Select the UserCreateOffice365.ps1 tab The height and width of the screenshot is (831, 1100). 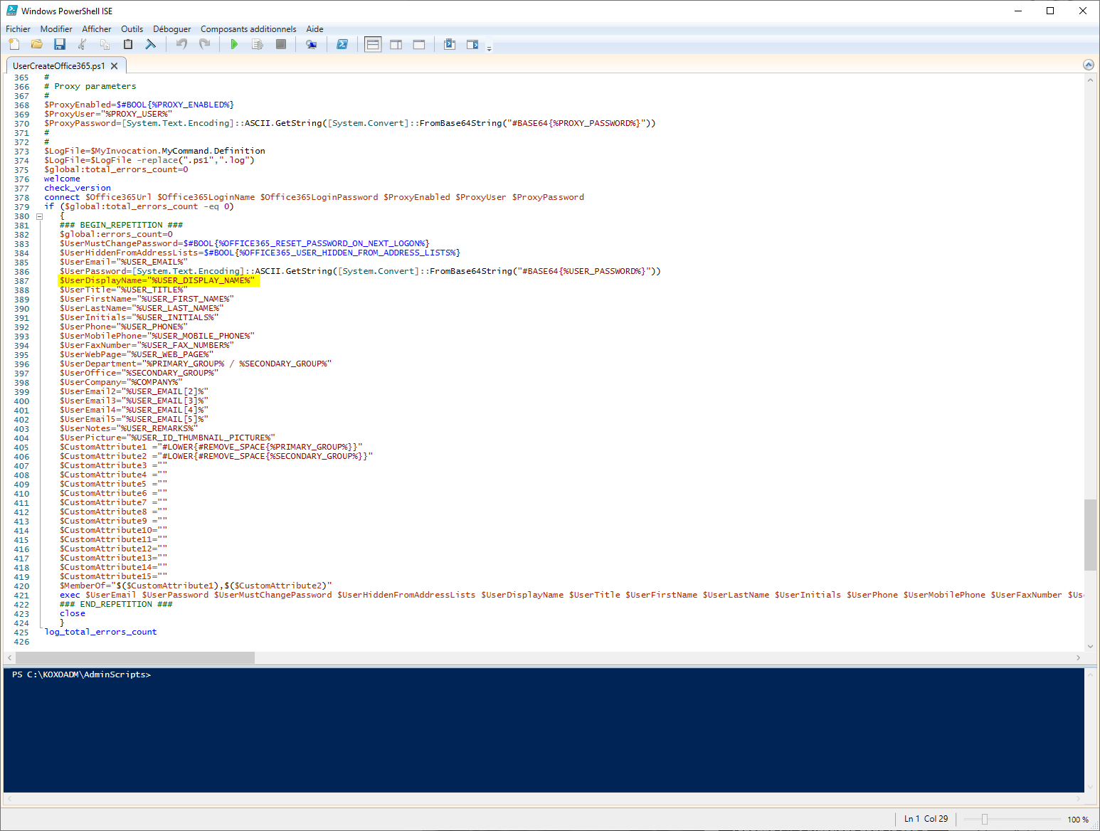click(x=59, y=65)
